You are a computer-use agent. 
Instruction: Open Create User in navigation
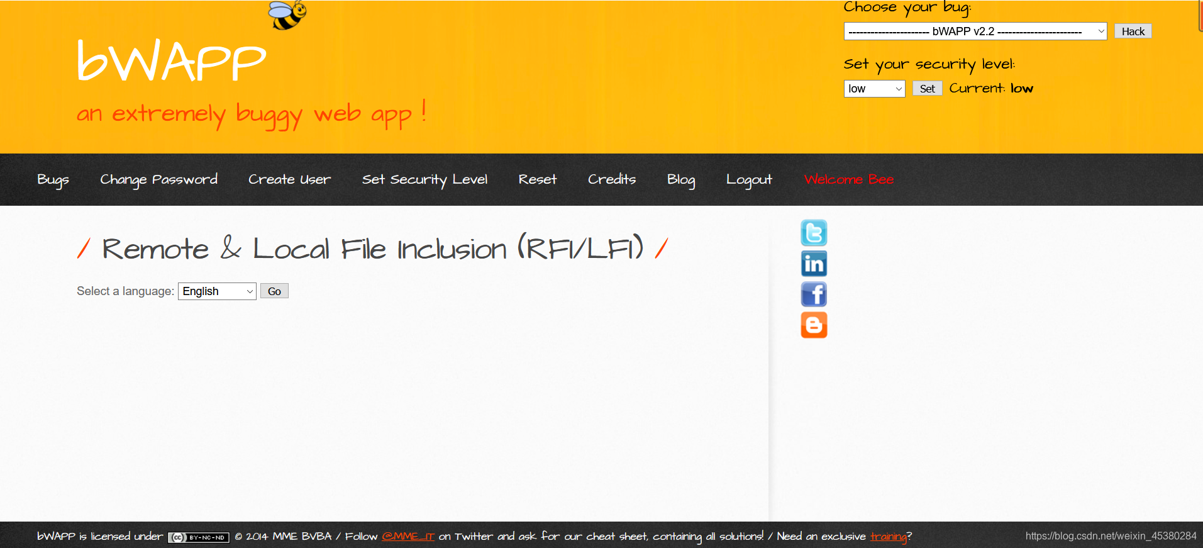coord(290,180)
